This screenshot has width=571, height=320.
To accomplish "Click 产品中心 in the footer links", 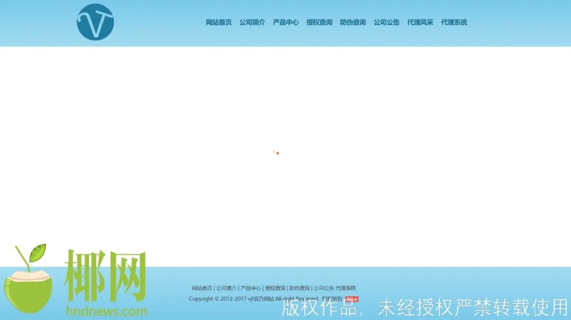I will pyautogui.click(x=250, y=288).
